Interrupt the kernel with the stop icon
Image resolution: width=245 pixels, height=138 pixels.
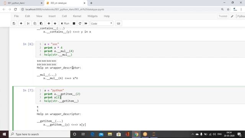[74, 23]
